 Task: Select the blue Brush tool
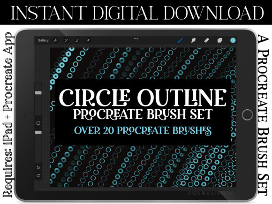(181, 40)
